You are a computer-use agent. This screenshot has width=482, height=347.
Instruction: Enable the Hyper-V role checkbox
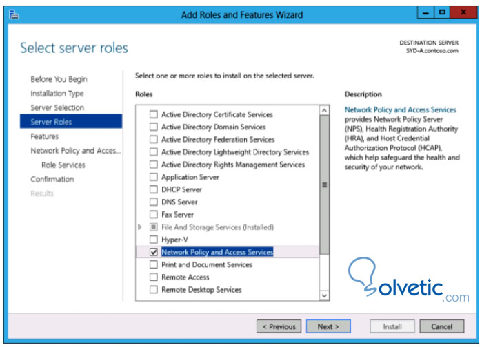(153, 240)
